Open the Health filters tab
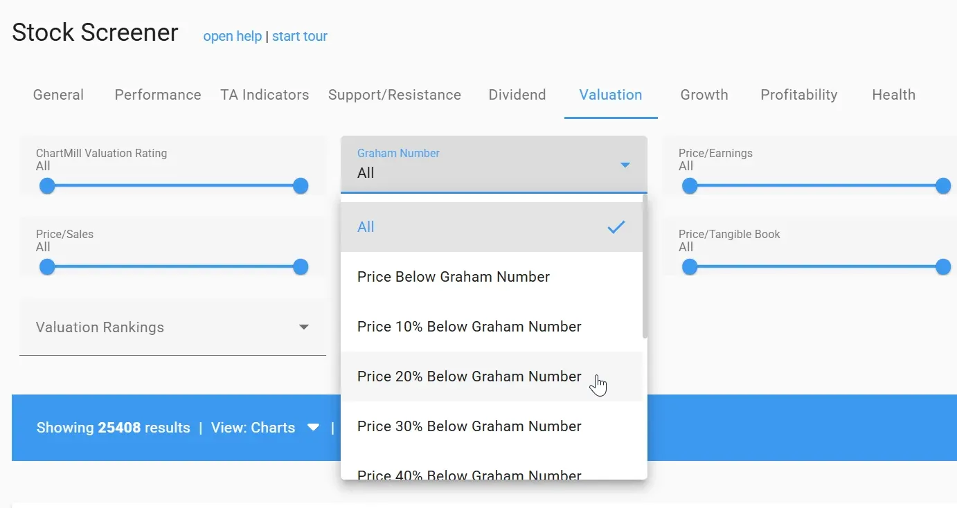957x508 pixels. tap(893, 95)
